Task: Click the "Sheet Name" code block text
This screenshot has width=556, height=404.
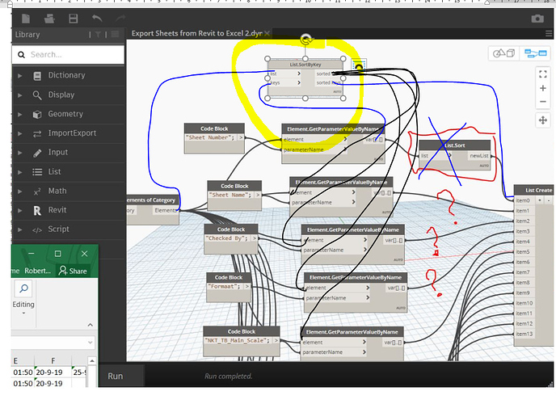Action: [x=231, y=195]
